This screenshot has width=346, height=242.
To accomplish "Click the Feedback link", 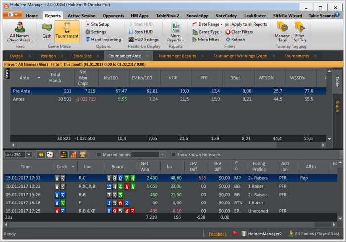I will (x=217, y=234).
